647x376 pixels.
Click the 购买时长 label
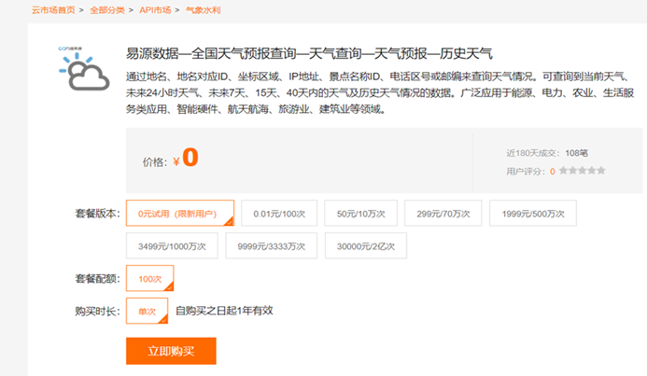(x=97, y=311)
